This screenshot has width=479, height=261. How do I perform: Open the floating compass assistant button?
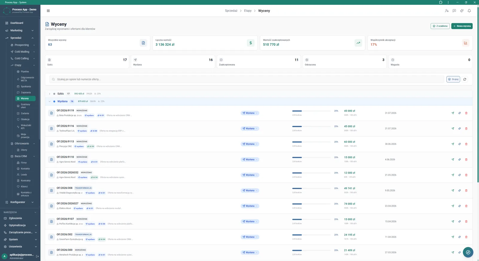pos(468,252)
